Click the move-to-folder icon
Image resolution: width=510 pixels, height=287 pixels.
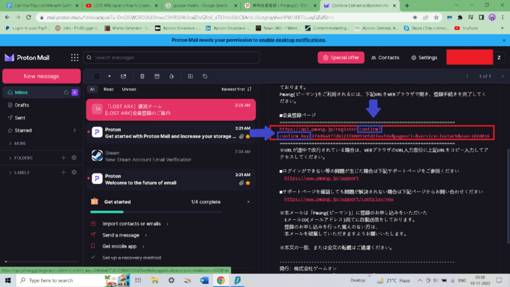pyautogui.click(x=191, y=76)
